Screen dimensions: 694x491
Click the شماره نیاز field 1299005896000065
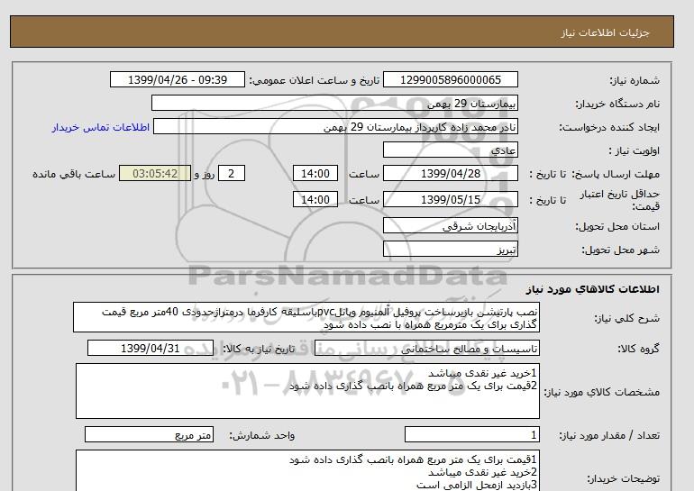(450, 80)
